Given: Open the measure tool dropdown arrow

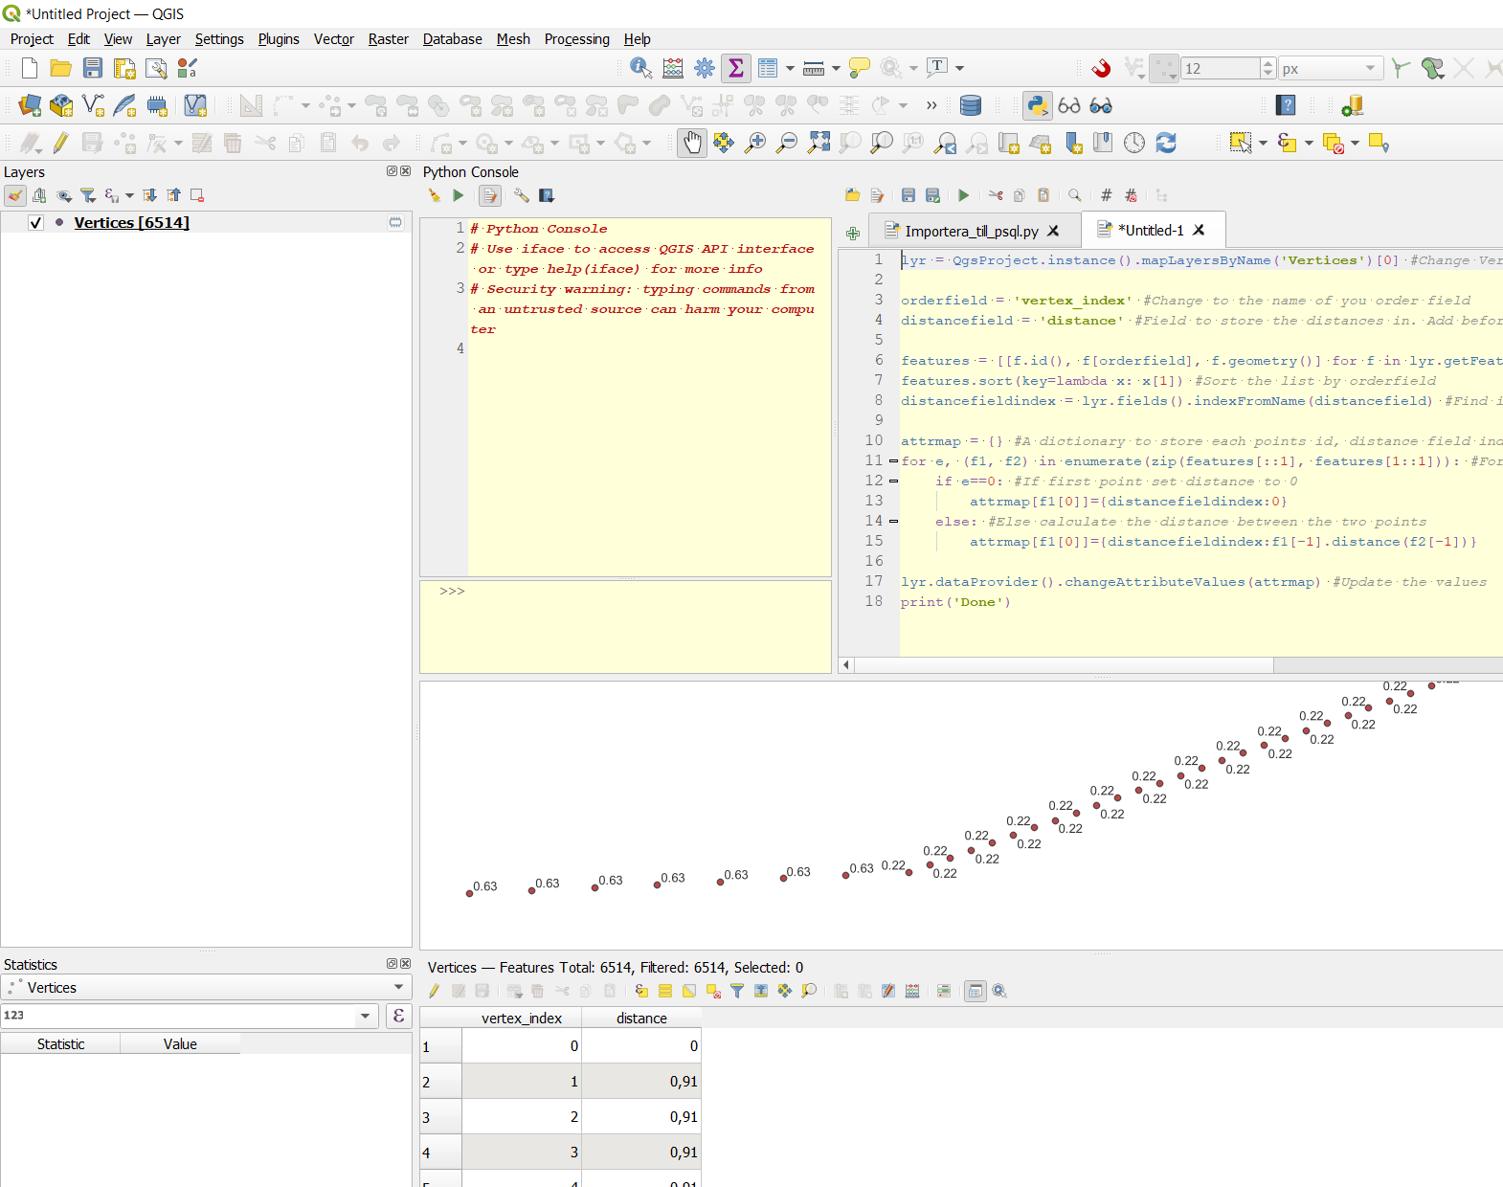Looking at the screenshot, I should pyautogui.click(x=836, y=68).
